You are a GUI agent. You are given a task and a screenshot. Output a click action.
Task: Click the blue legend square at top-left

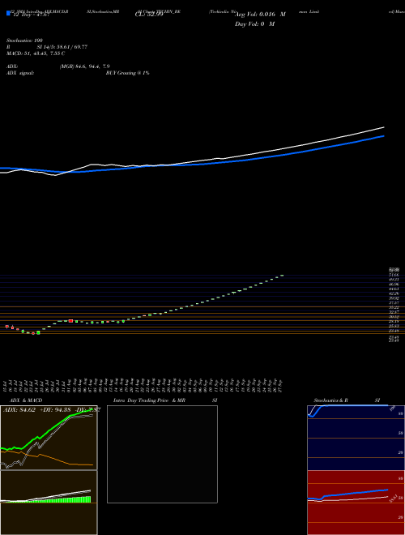coord(8,13)
